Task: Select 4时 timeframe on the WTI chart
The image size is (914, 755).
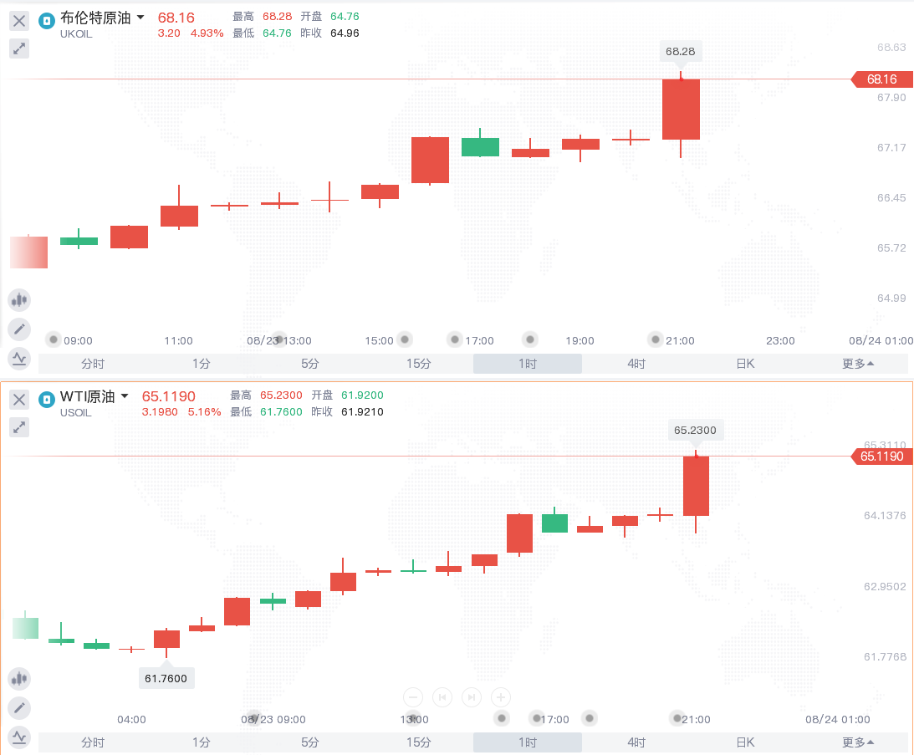Action: [x=636, y=742]
